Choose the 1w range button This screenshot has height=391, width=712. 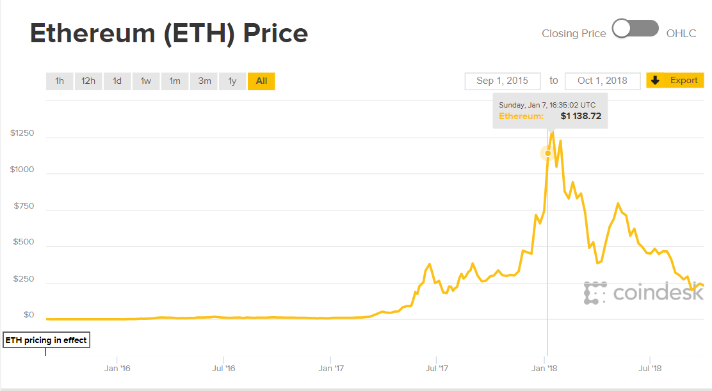click(x=146, y=81)
